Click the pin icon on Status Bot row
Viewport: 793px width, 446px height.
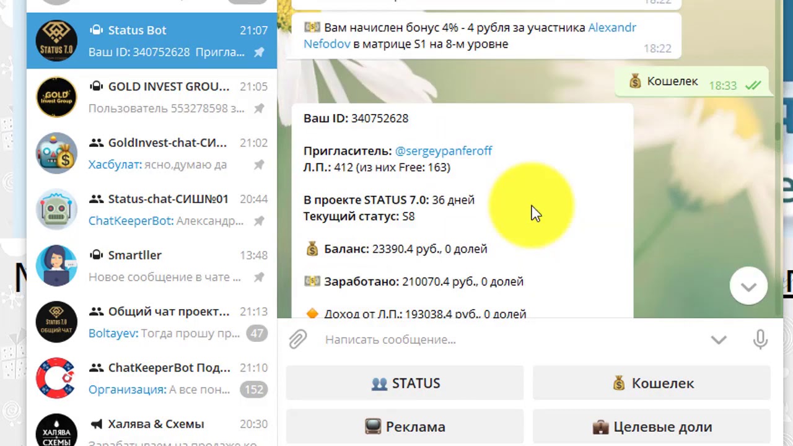260,52
